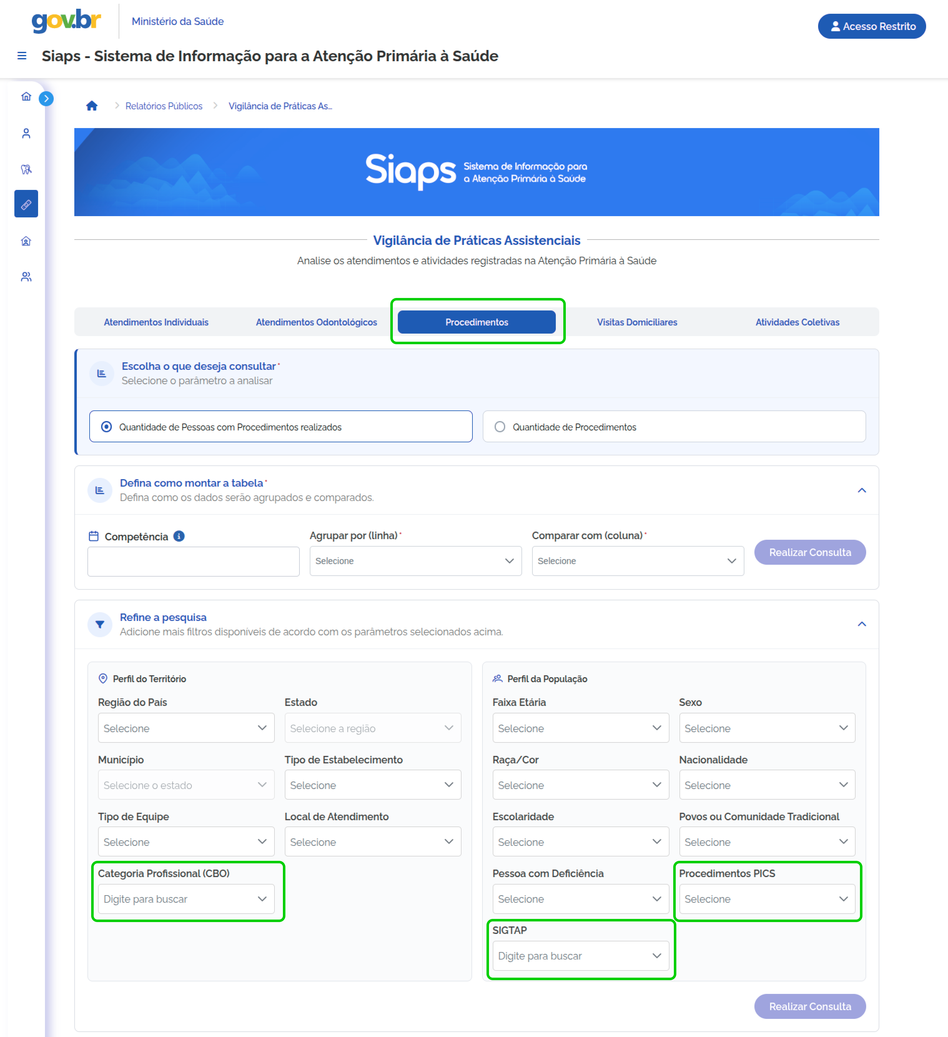Viewport: 948px width, 1037px height.
Task: Switch to the Atendimentos Odontológicos tab
Action: pos(317,322)
